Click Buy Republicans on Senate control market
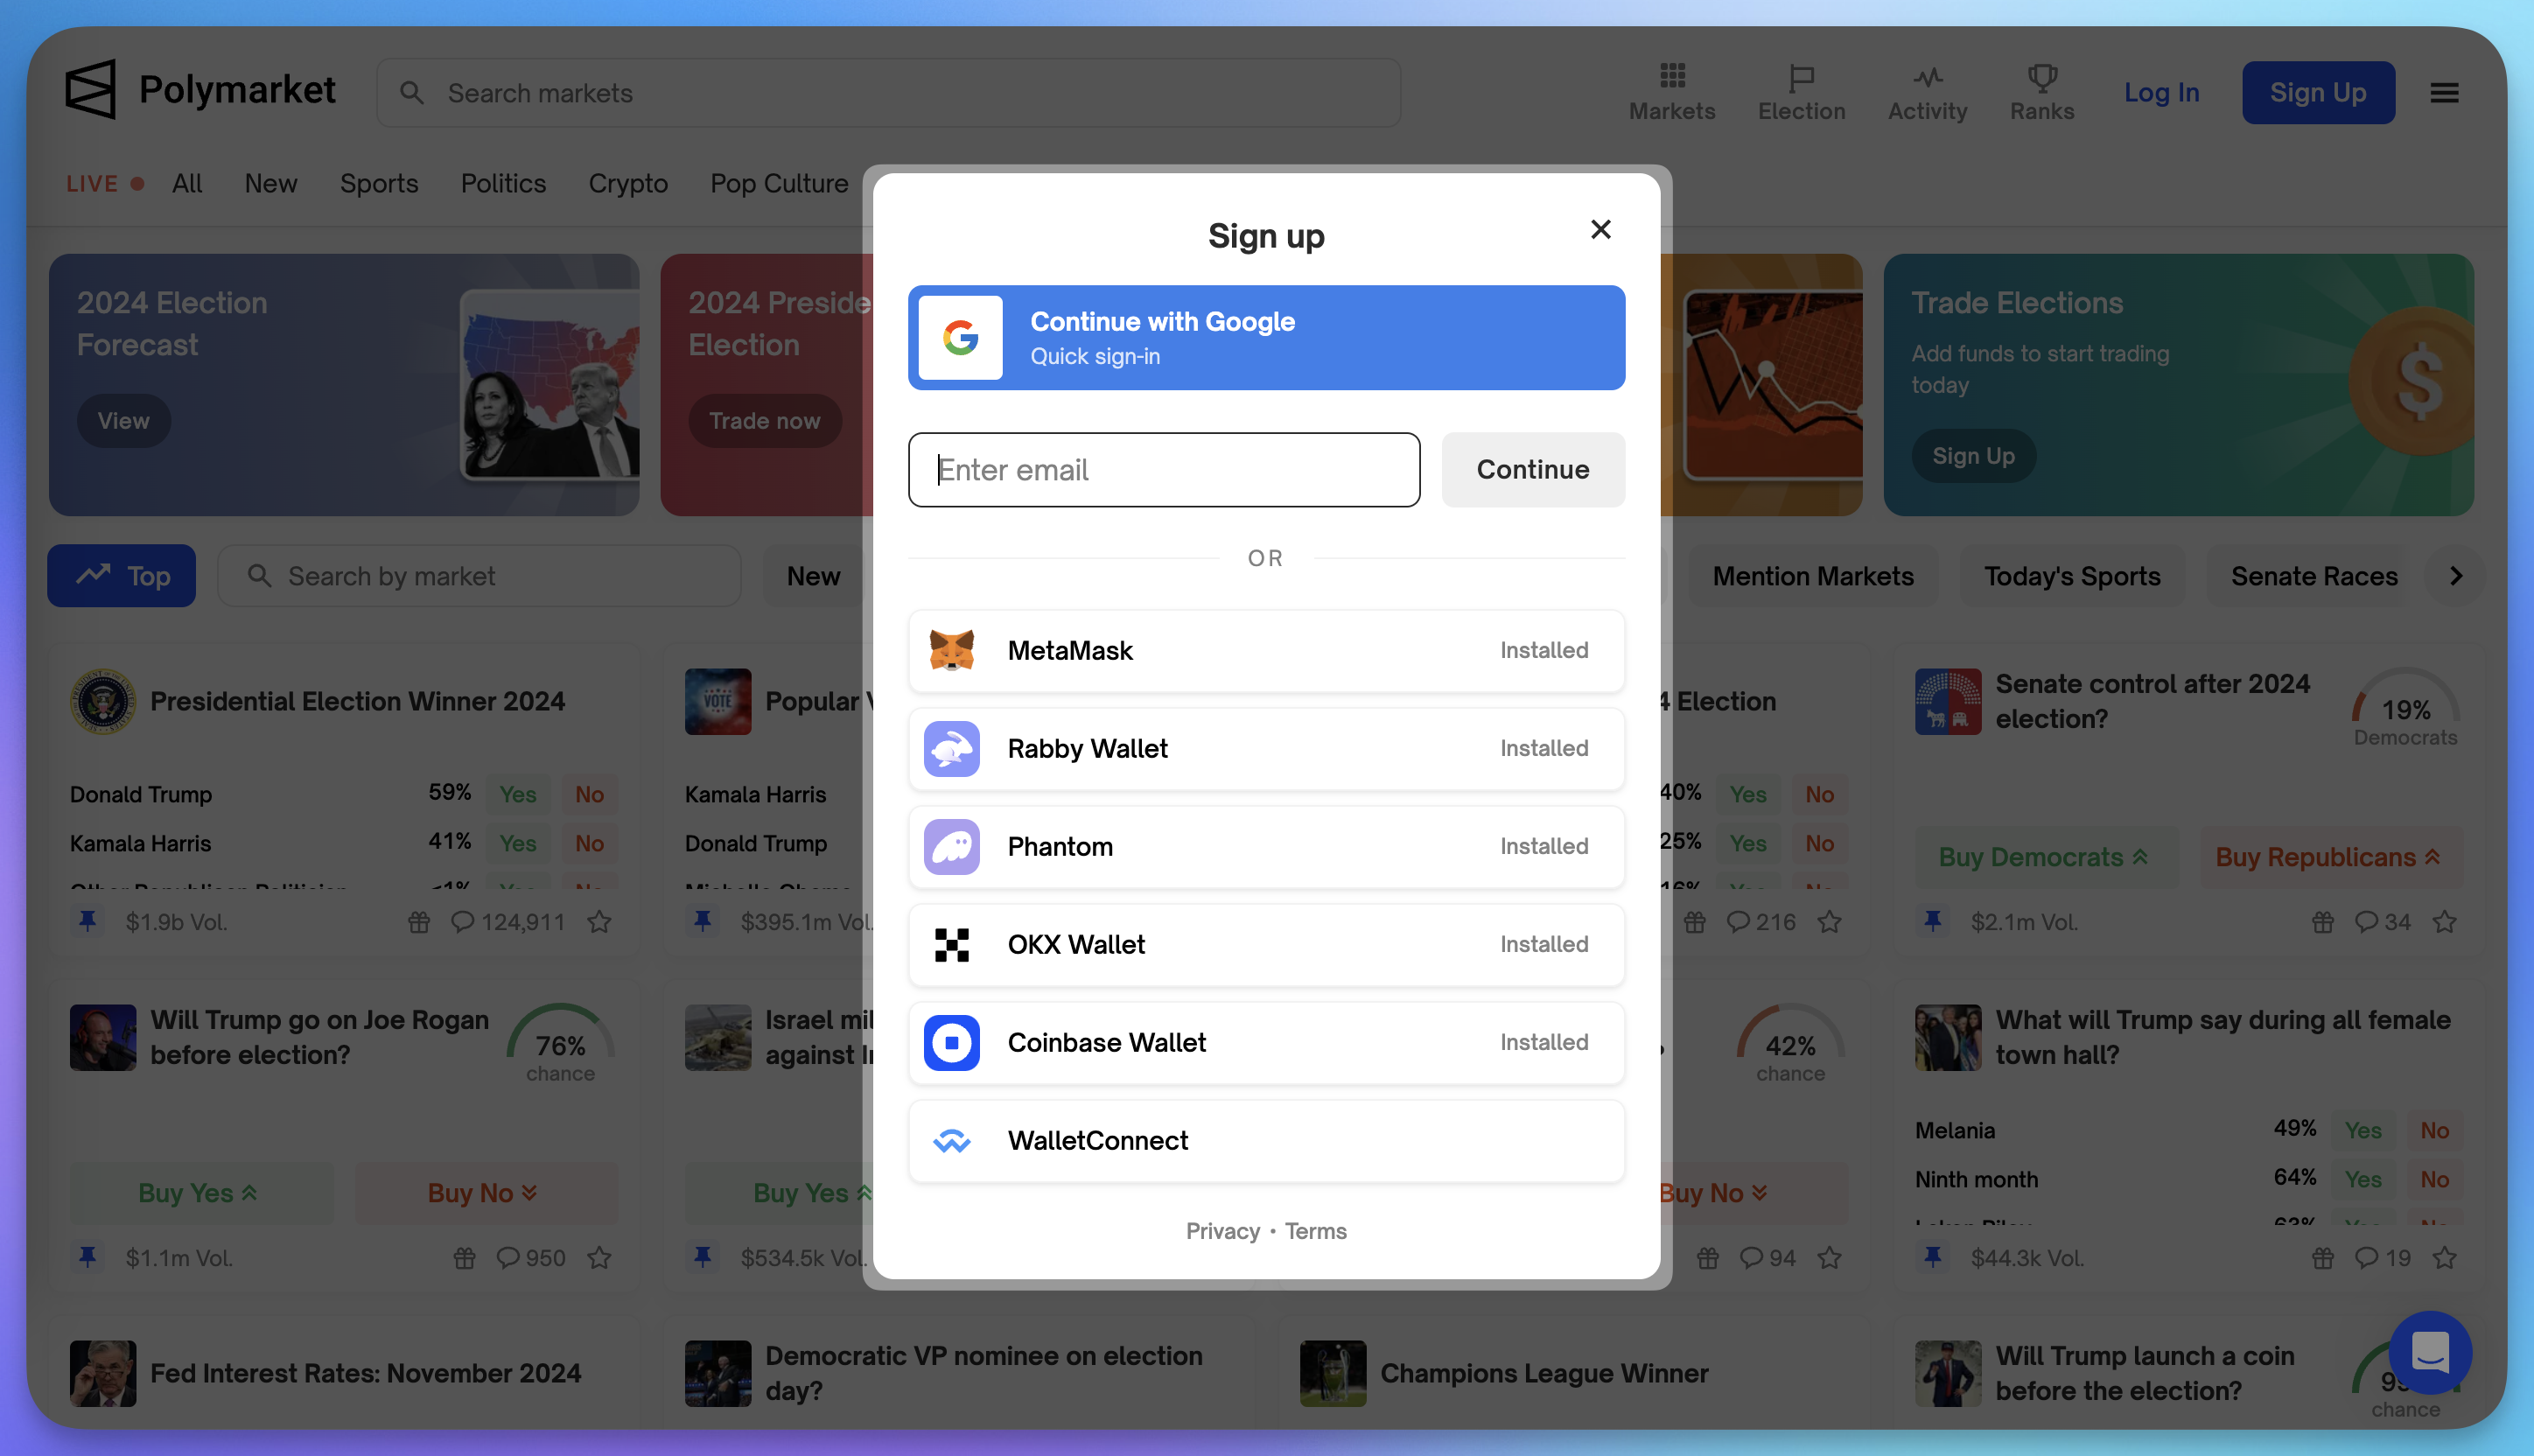 tap(2331, 857)
